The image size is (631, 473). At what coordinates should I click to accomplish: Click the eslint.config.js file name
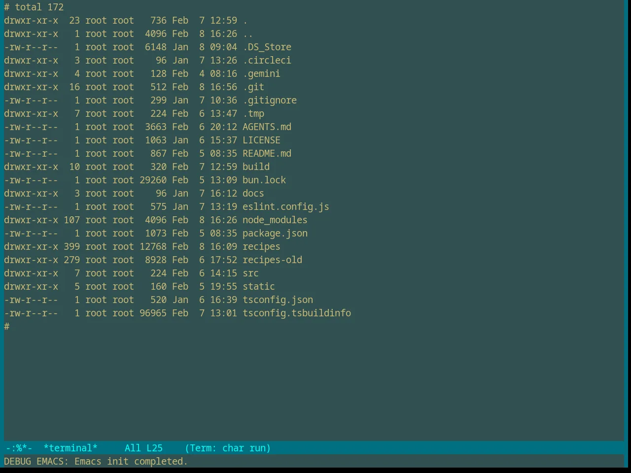[285, 206]
